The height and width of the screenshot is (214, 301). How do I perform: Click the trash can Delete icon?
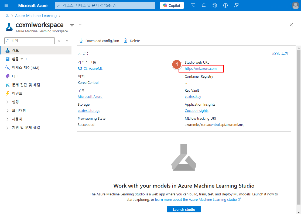[x=125, y=41]
